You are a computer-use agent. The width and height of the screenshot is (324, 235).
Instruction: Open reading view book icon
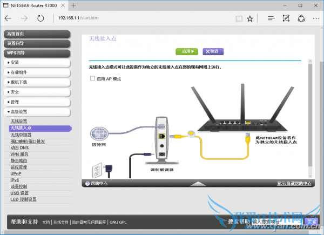239,19
